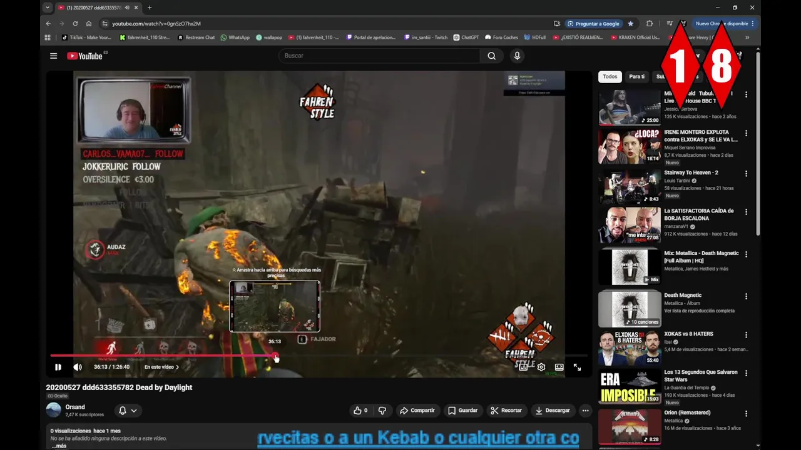The width and height of the screenshot is (801, 450).
Task: Open the ChatGPT bookmark
Action: pos(466,37)
